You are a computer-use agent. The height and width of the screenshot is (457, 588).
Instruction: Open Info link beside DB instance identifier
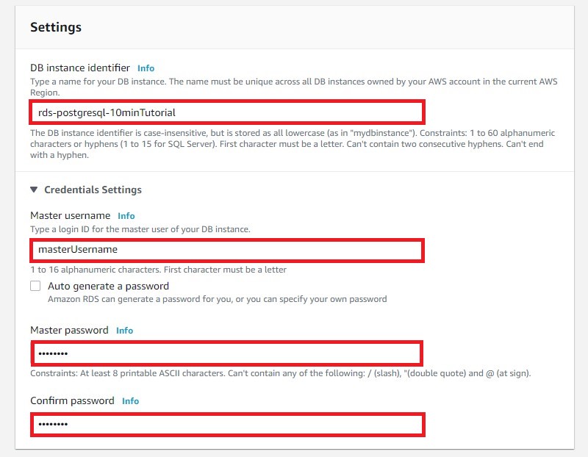(x=146, y=68)
